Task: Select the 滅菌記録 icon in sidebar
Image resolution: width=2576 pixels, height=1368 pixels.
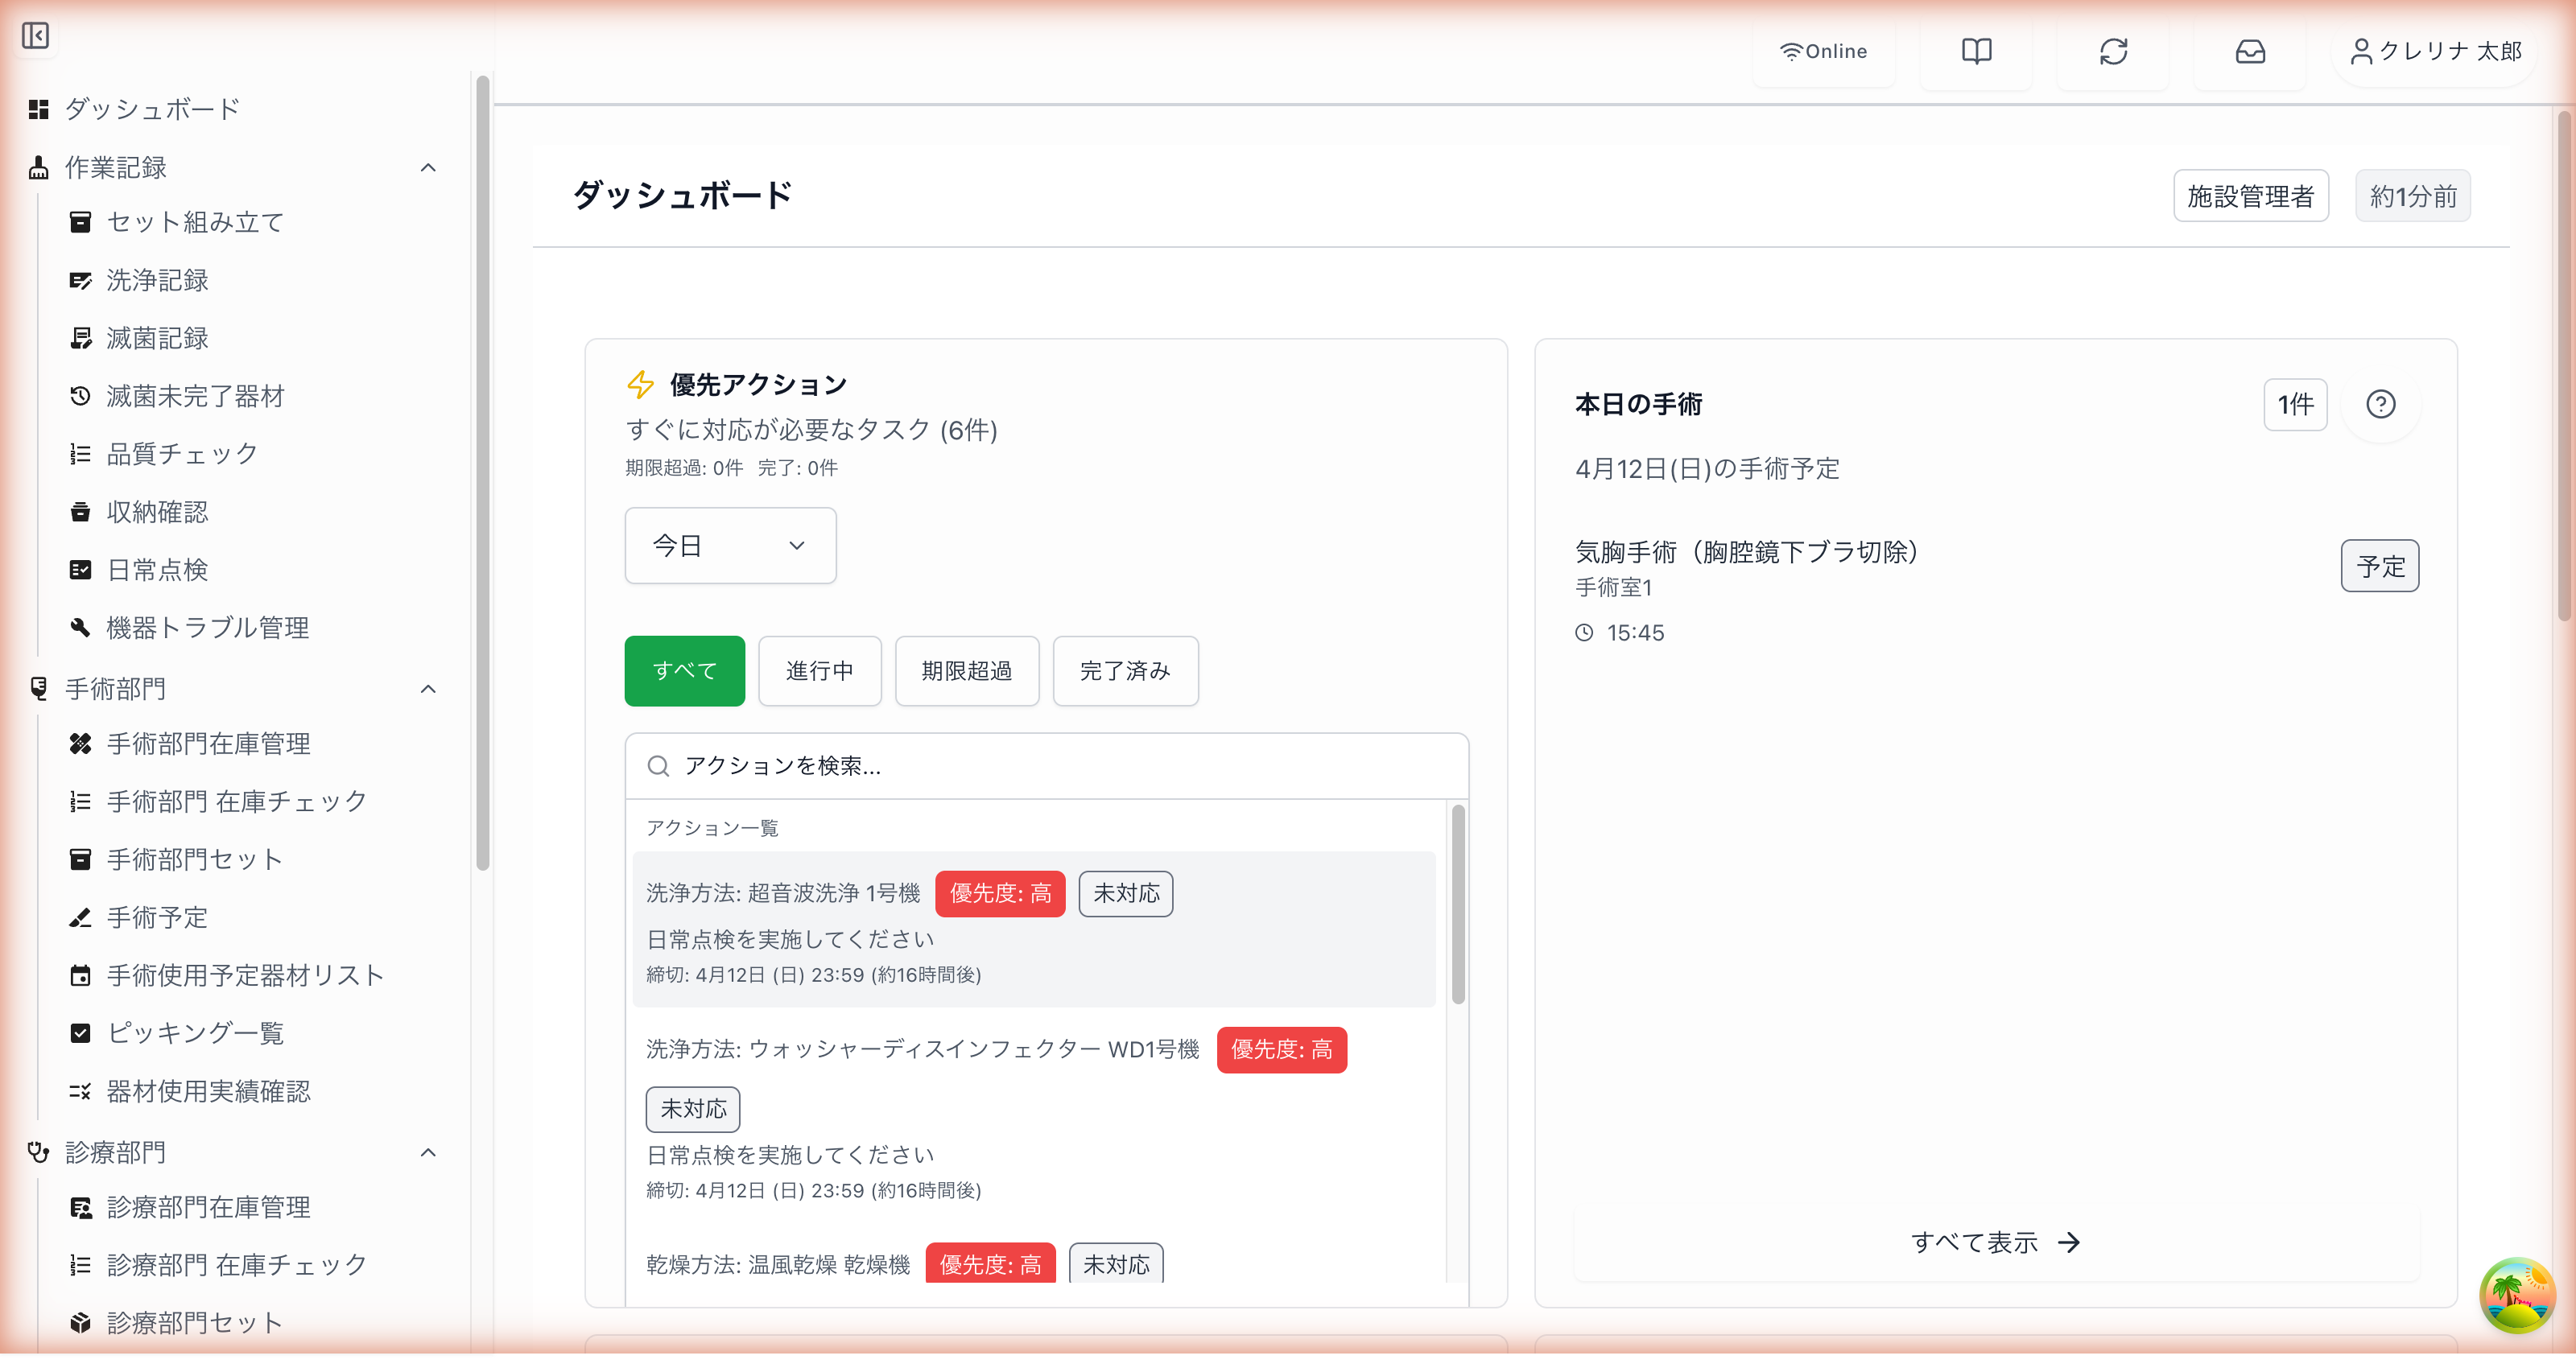Action: [x=82, y=338]
